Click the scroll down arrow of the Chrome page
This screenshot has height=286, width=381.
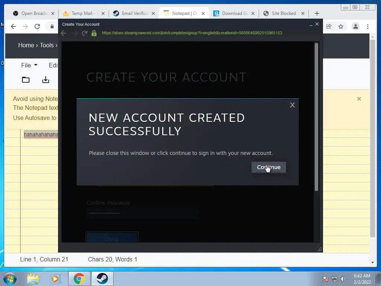(372, 263)
